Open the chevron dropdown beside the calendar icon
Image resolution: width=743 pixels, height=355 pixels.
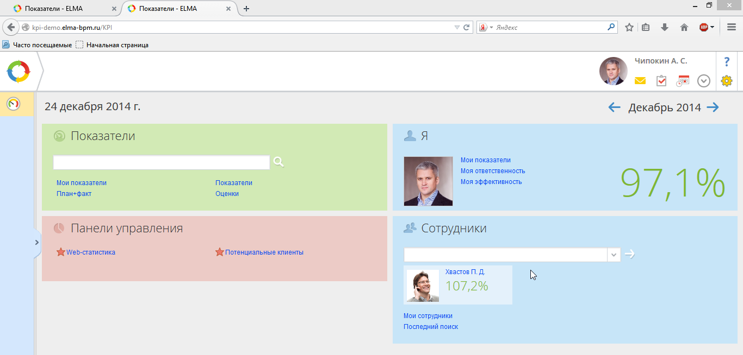coord(703,80)
